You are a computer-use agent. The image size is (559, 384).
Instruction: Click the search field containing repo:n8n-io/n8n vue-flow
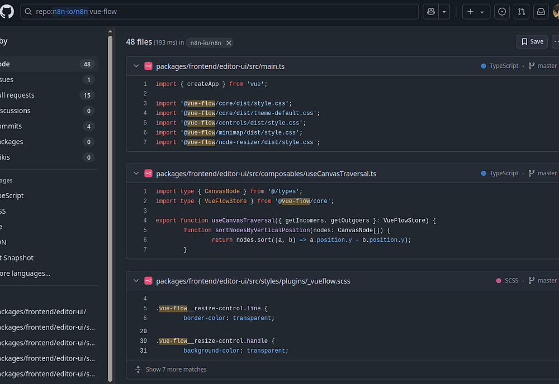(252, 12)
